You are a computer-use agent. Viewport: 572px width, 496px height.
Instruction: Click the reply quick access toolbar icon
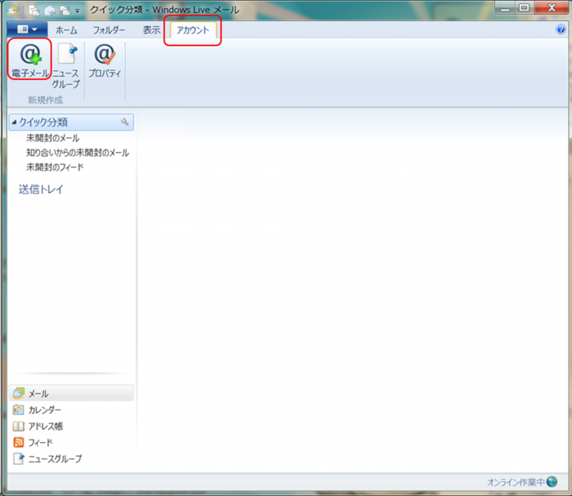tap(50, 11)
